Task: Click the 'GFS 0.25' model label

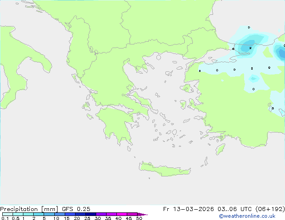Action: 76,209
